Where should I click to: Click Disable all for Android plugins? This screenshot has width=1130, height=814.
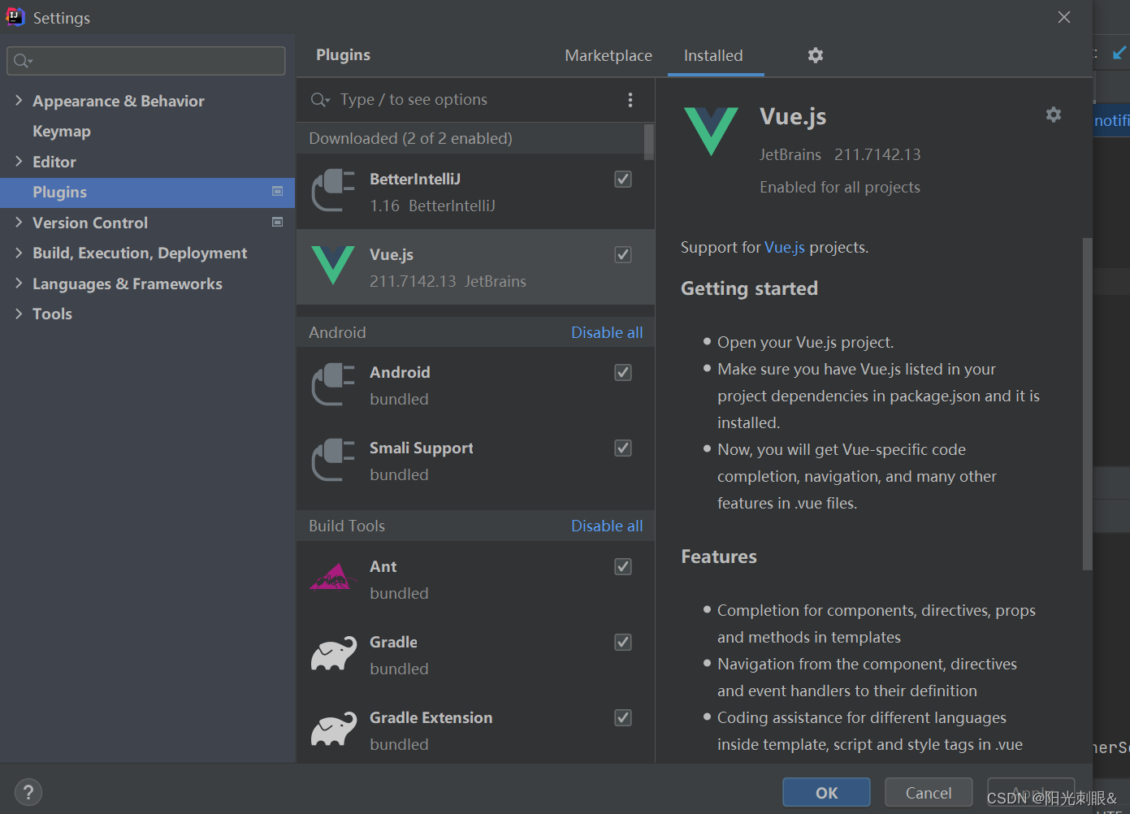tap(607, 332)
